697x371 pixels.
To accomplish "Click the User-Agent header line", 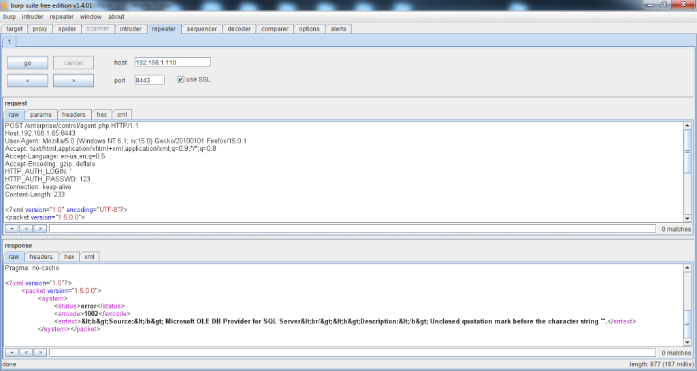I will click(126, 141).
